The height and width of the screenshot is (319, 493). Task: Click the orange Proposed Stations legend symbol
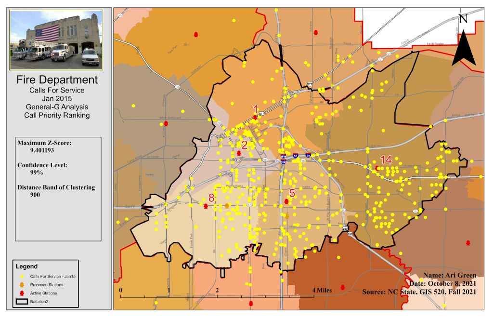pyautogui.click(x=22, y=285)
